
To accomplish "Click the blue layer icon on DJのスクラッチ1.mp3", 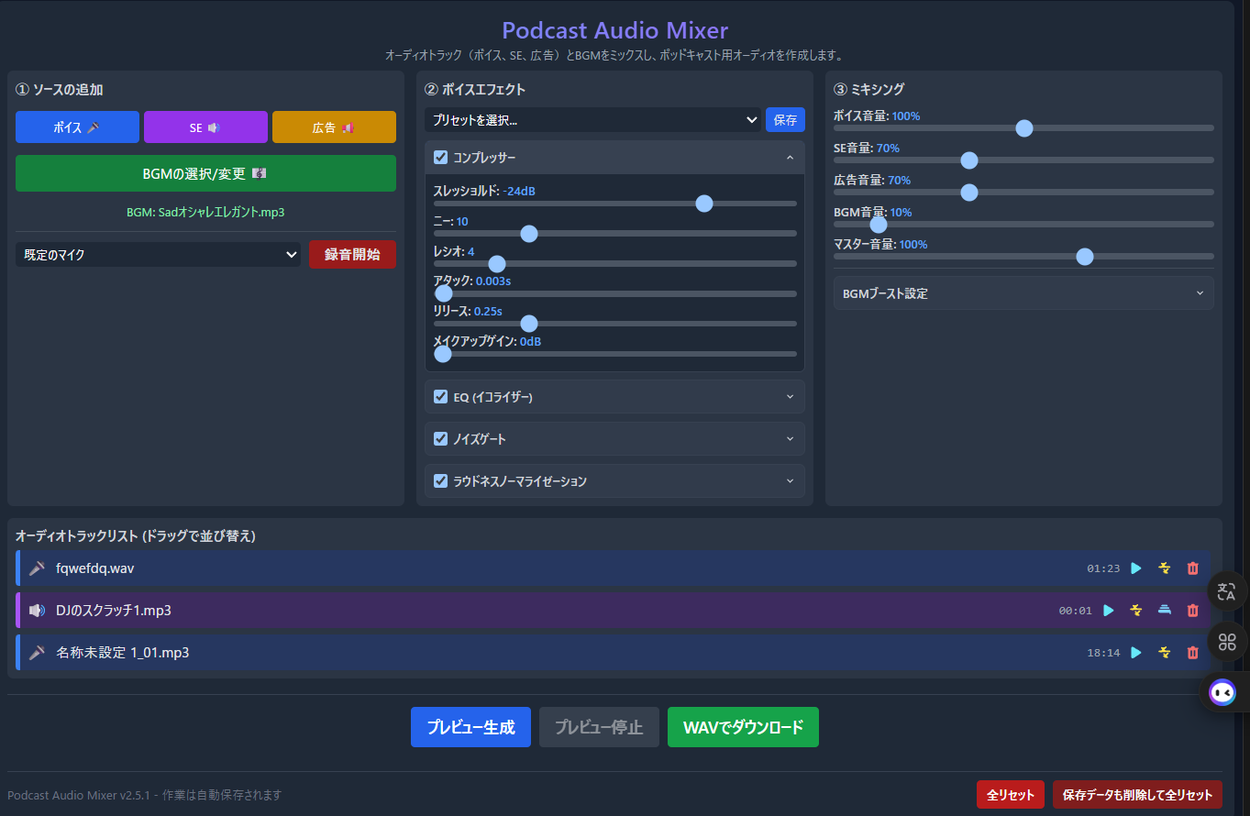I will pyautogui.click(x=1165, y=610).
